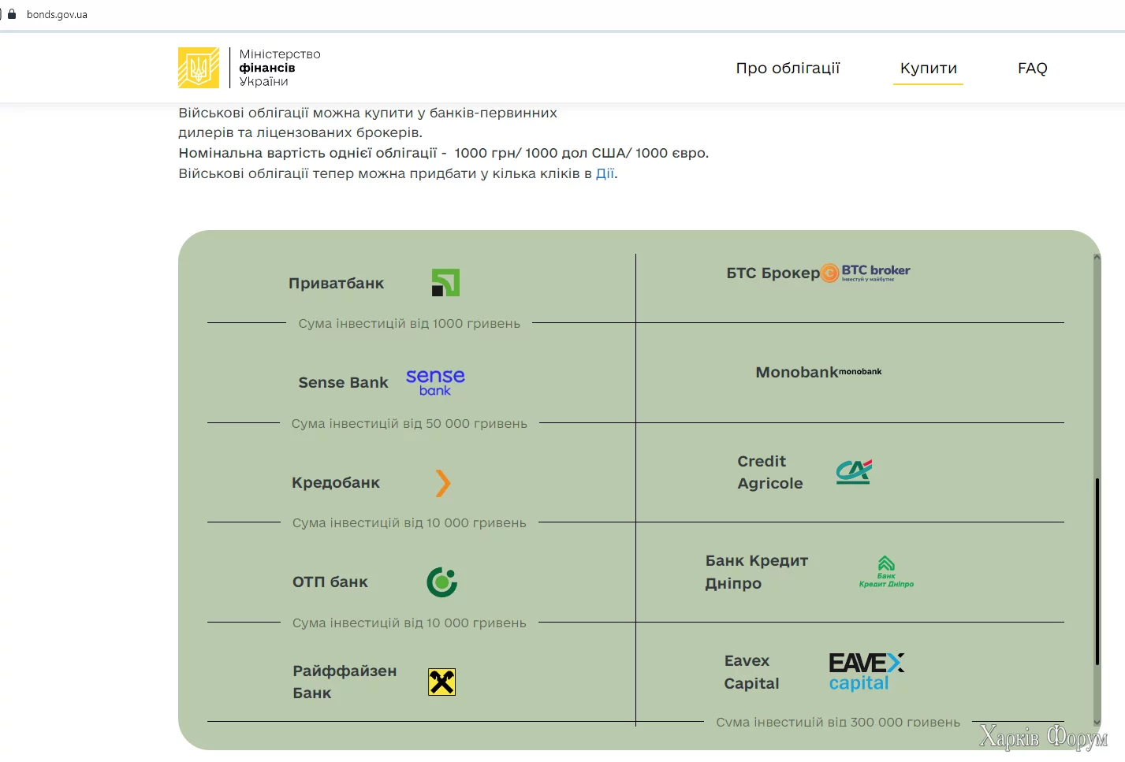Click the scrollbar down arrow in dealer list

click(1097, 722)
